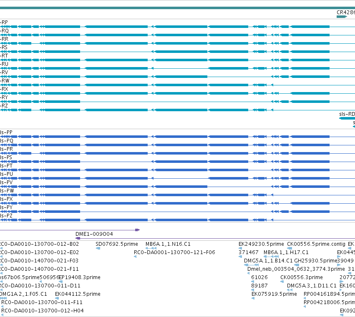This screenshot has height=317, width=355.
Task: Click the arrow glyph under EK075919.5prime
Action: coord(253,298)
